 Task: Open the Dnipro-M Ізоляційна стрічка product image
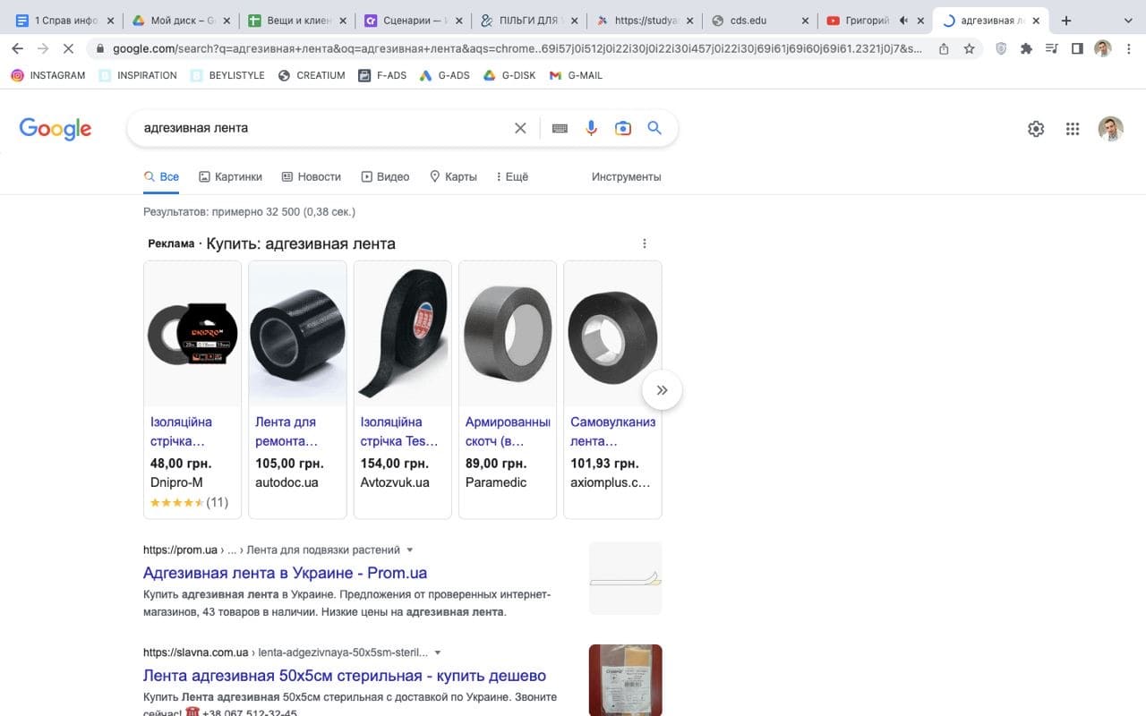192,335
